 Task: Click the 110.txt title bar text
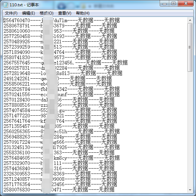pos(24,5)
